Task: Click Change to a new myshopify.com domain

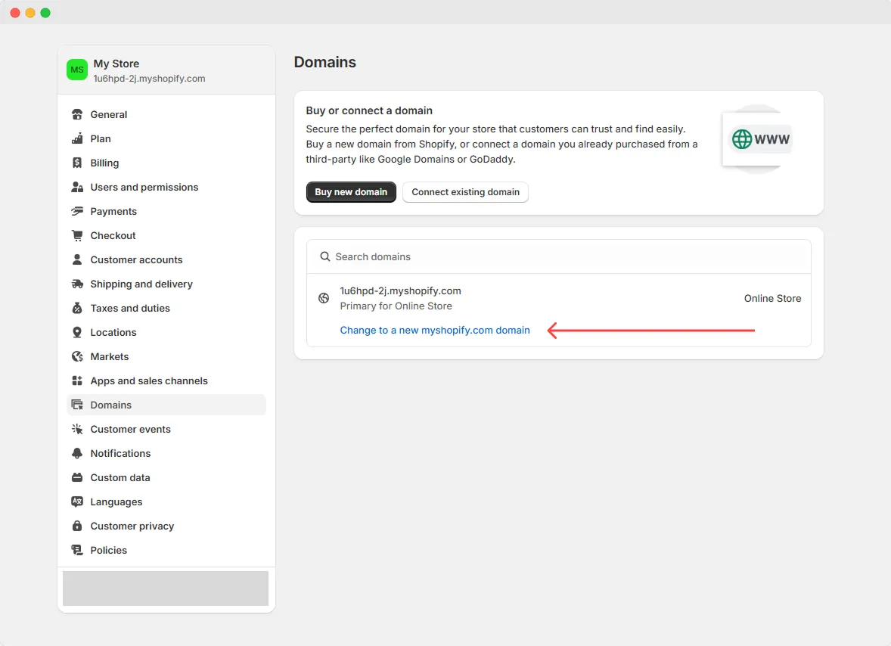Action: tap(435, 331)
